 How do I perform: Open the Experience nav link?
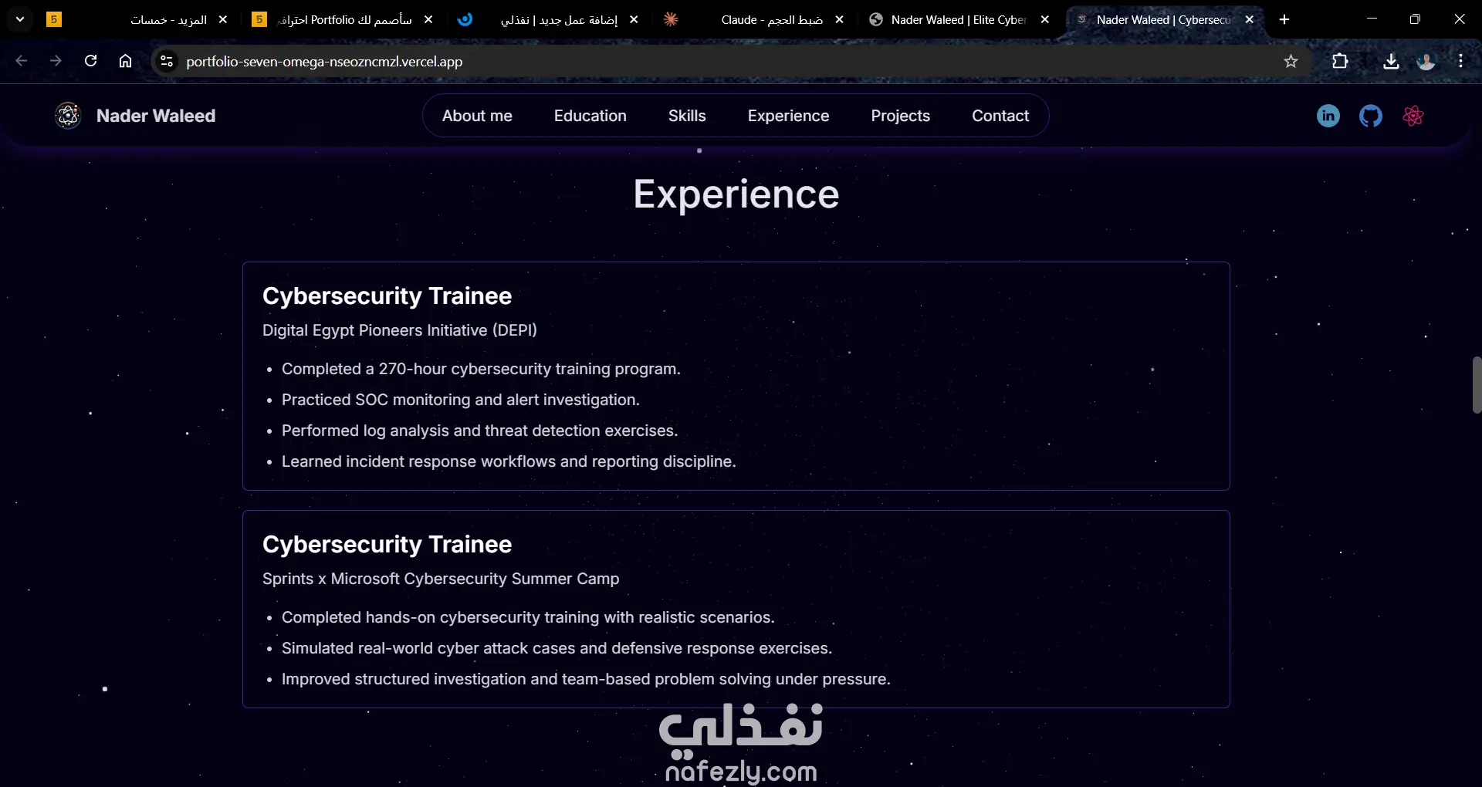(x=788, y=116)
